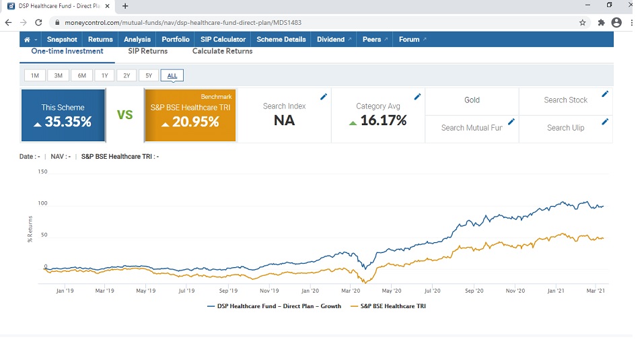Expand the home dropdown arrow
The width and height of the screenshot is (644, 362).
36,40
